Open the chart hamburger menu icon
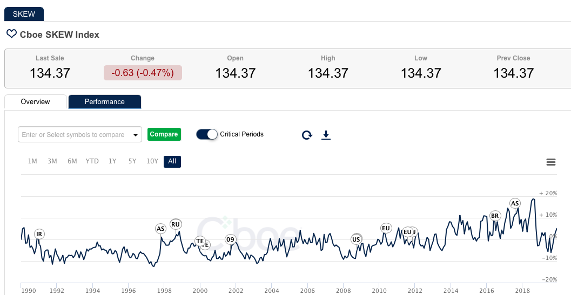 pyautogui.click(x=550, y=162)
